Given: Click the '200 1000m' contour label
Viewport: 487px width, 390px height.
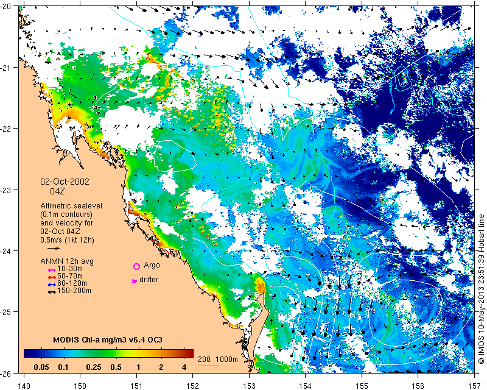Looking at the screenshot, I should pos(218,360).
